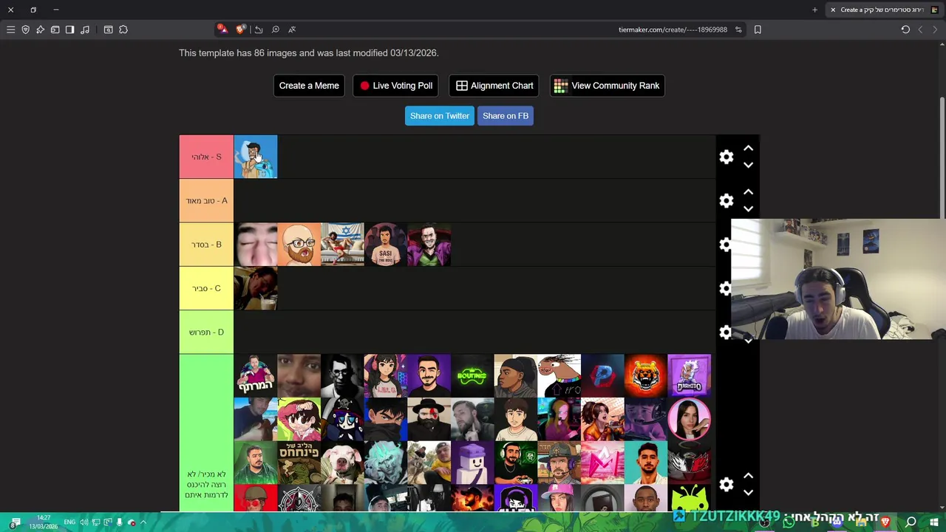
Task: Select the active tiermaker browser tab
Action: click(883, 10)
